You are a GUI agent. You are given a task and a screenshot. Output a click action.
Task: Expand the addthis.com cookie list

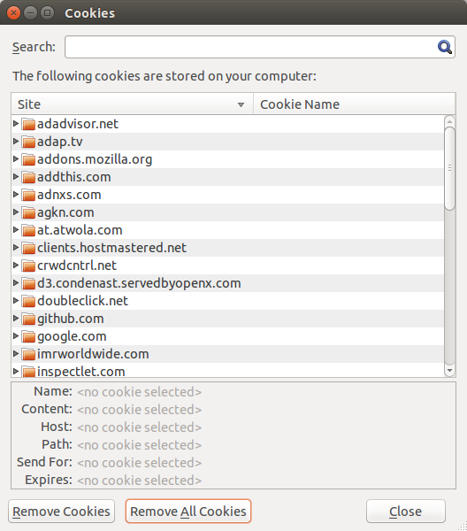click(x=16, y=176)
